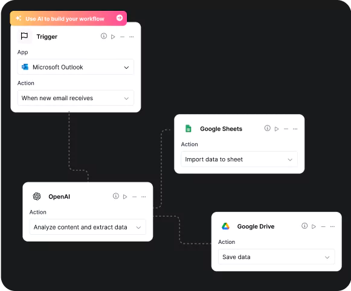351x291 pixels.
Task: Click the Google Drive card title
Action: pyautogui.click(x=256, y=226)
